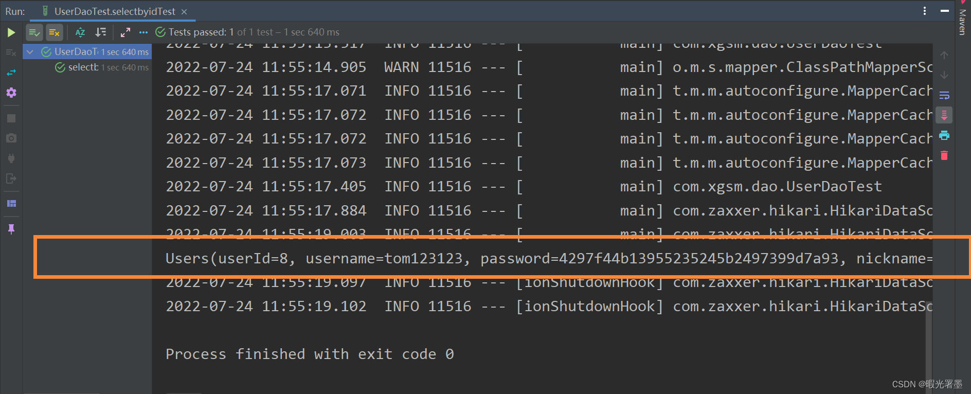Select the selectbyidTest result row
Screen dimensions: 971x394
coord(87,67)
